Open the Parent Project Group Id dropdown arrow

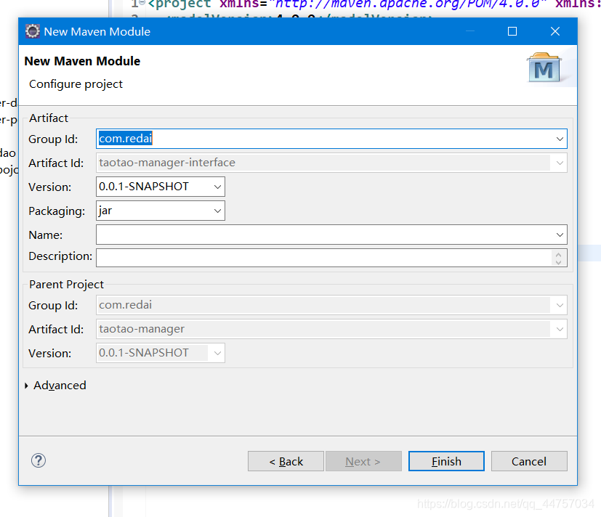pos(560,305)
